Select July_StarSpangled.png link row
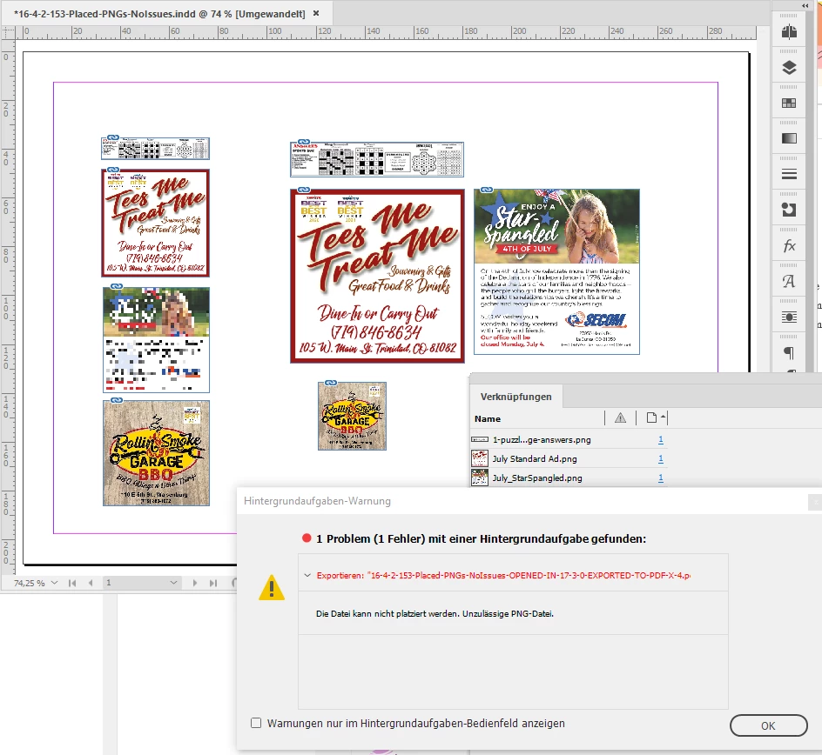 click(x=569, y=478)
